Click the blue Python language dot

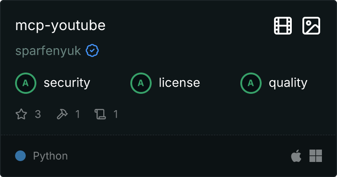point(20,156)
